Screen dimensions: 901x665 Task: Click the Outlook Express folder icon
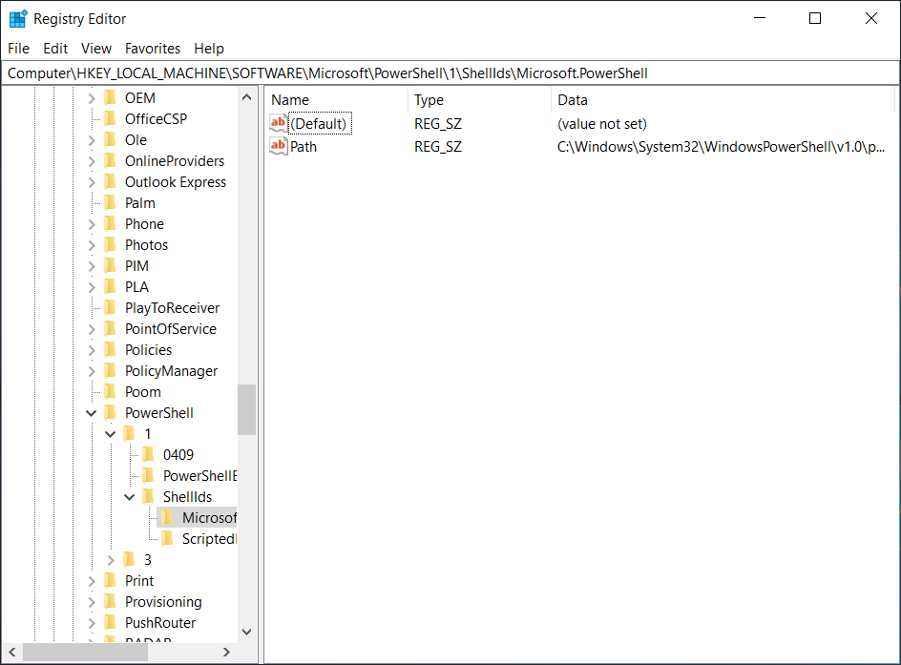click(111, 182)
